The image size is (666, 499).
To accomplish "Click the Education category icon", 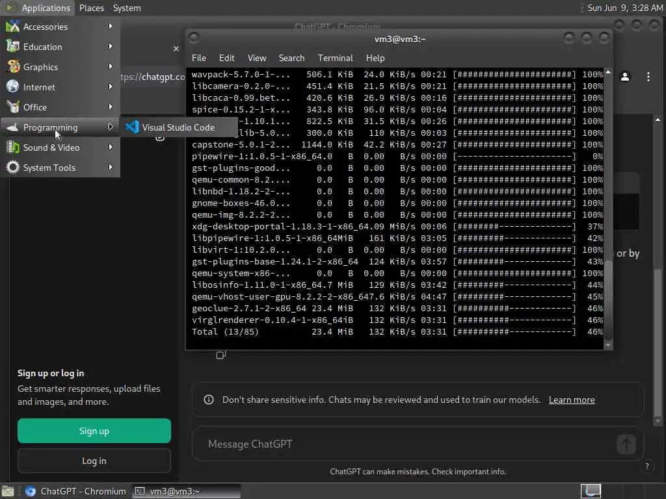I will tap(13, 46).
